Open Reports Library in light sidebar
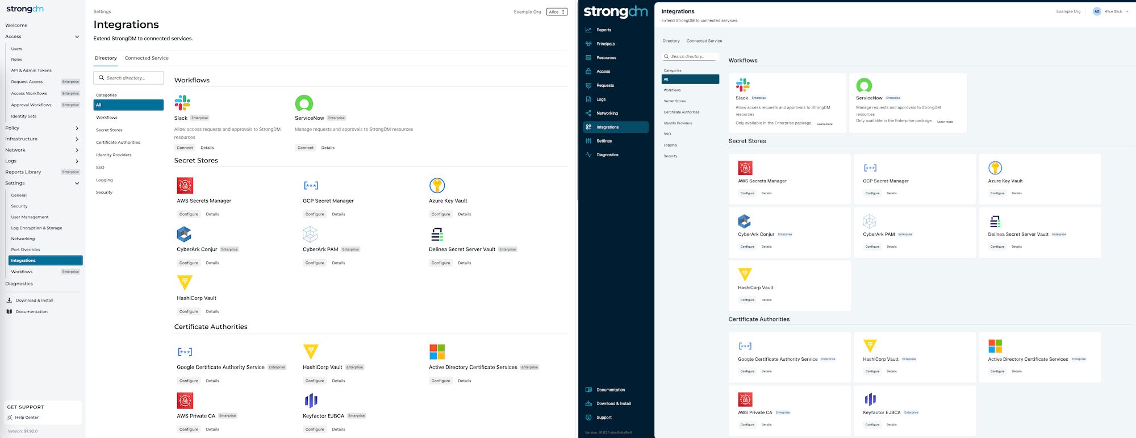This screenshot has height=438, width=1136. click(23, 172)
